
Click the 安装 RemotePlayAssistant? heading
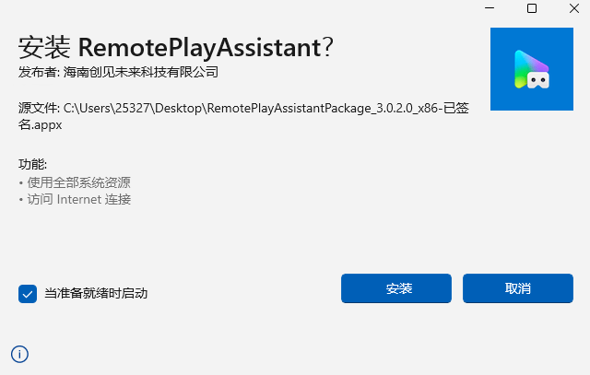175,48
